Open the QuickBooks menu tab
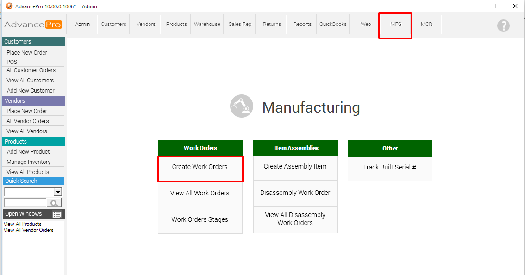 [333, 25]
